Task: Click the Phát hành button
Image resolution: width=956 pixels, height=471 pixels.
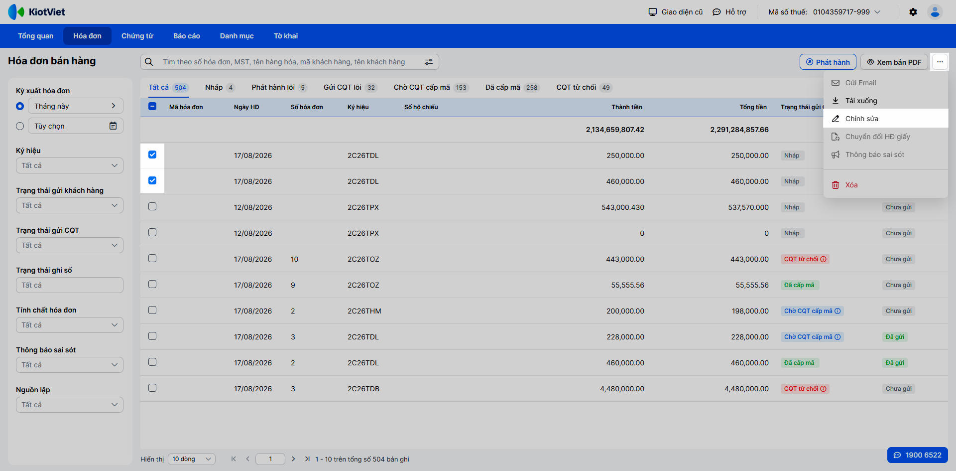Action: click(828, 62)
